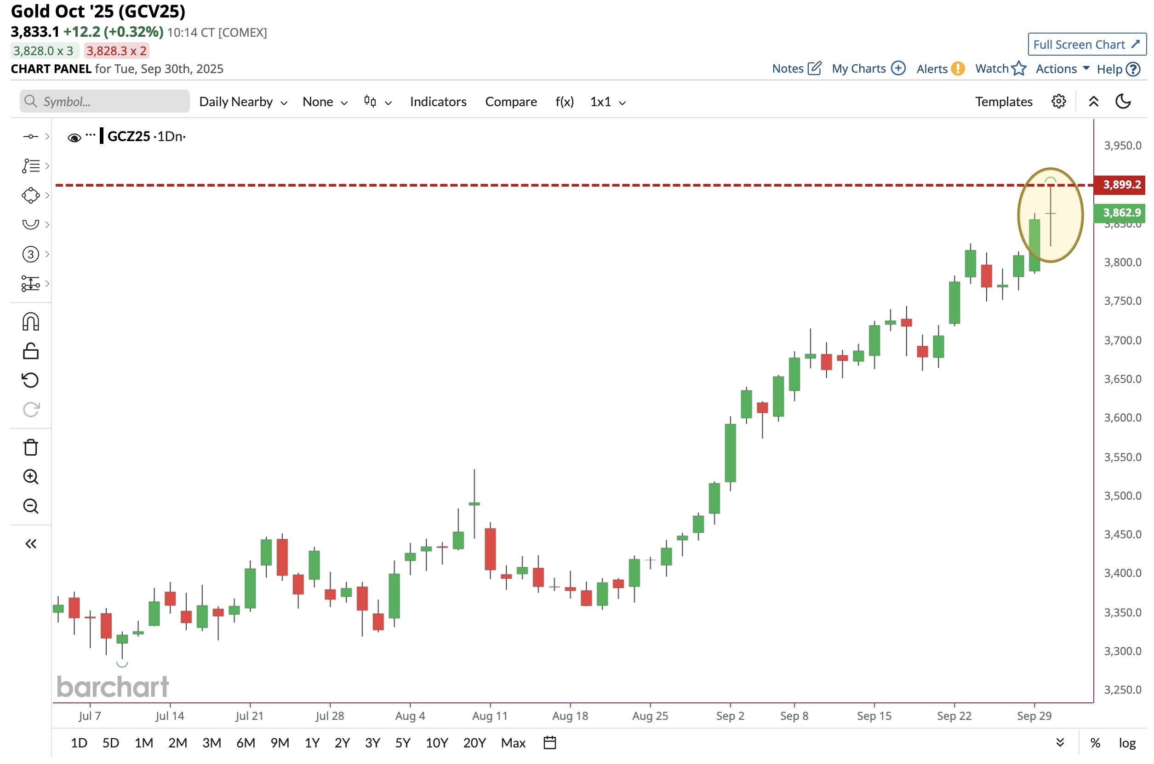Open the Indicators menu
Screen dimensions: 1154x764
pyautogui.click(x=438, y=102)
